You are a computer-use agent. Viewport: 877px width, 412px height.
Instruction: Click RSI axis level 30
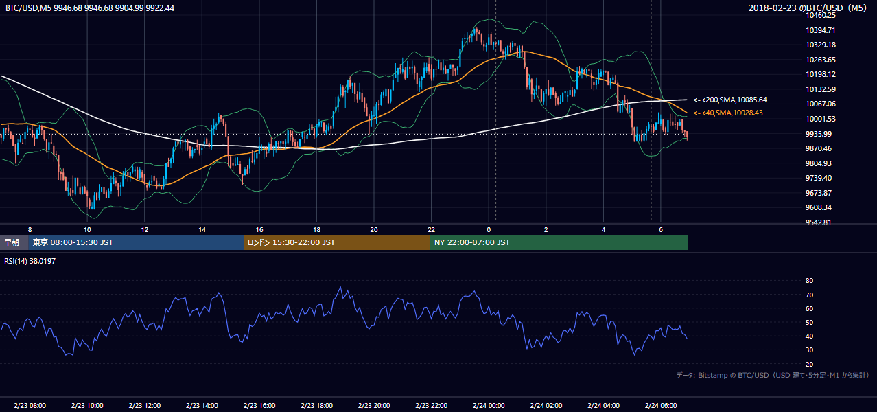click(x=809, y=350)
